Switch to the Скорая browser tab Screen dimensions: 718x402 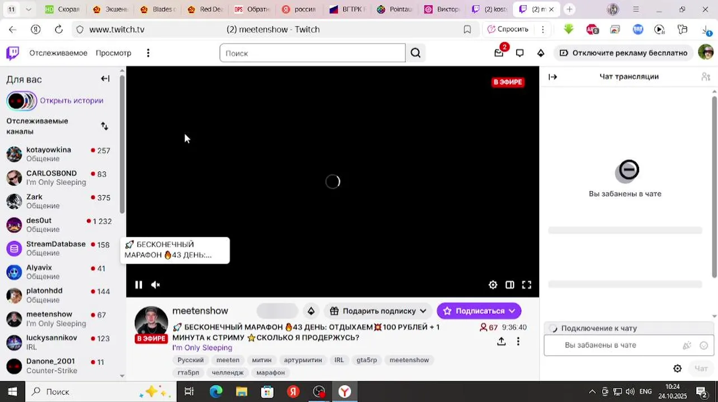[x=63, y=9]
